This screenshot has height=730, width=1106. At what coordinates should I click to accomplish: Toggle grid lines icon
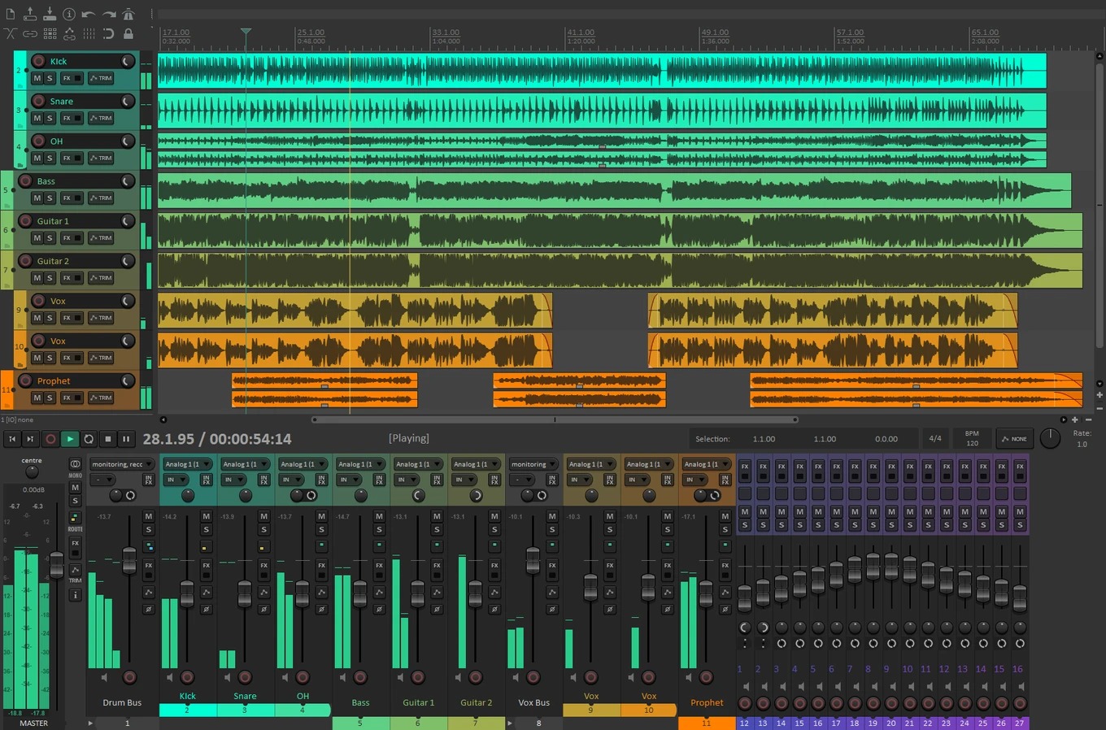pos(89,33)
